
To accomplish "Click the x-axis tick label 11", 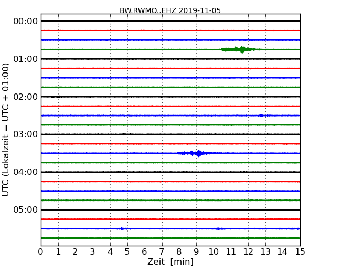I will coord(231,251).
